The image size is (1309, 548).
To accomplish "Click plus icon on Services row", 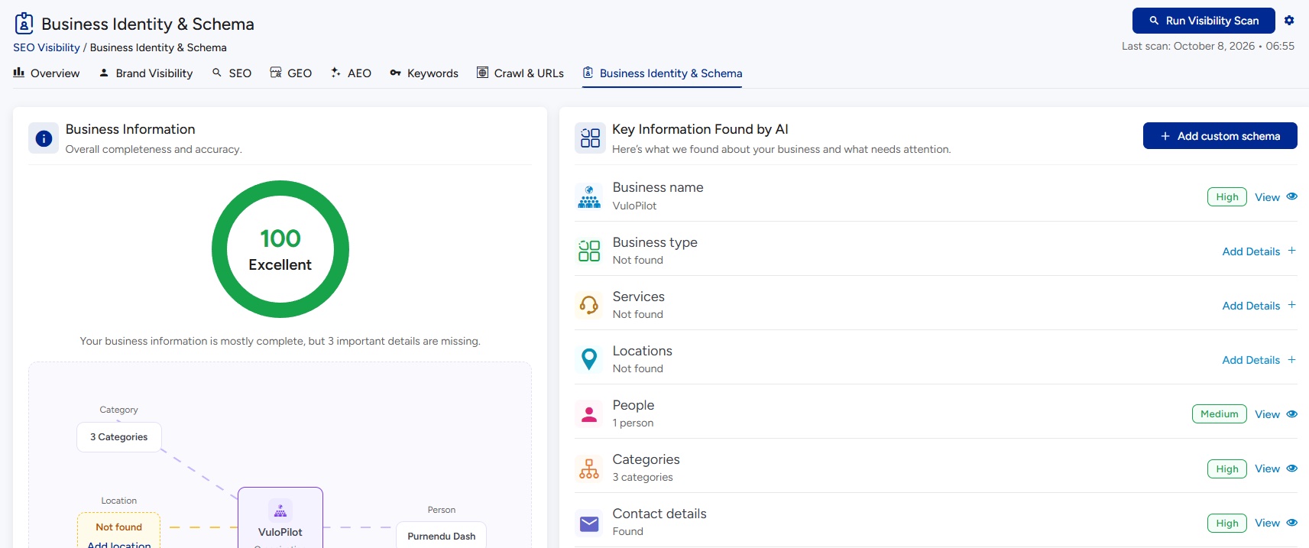I will click(1292, 305).
